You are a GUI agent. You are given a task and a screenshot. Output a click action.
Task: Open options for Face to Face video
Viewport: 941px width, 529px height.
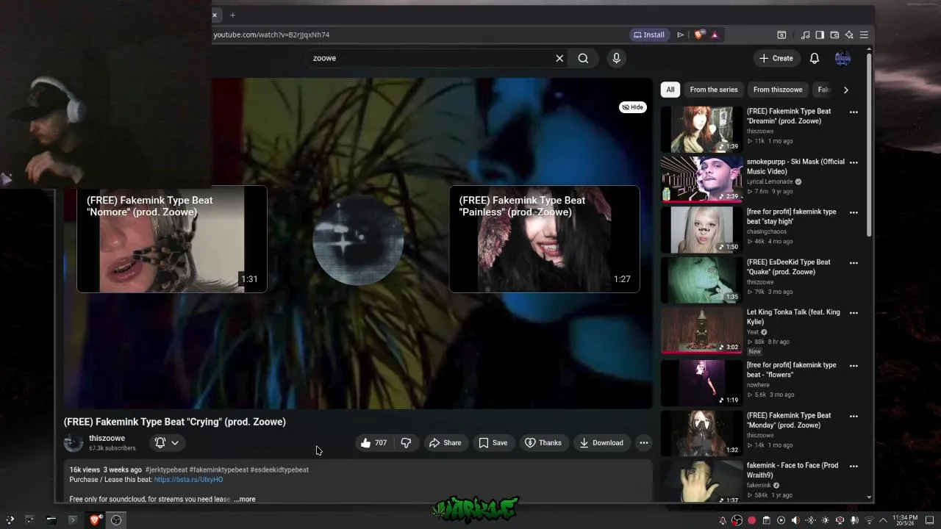tap(854, 467)
